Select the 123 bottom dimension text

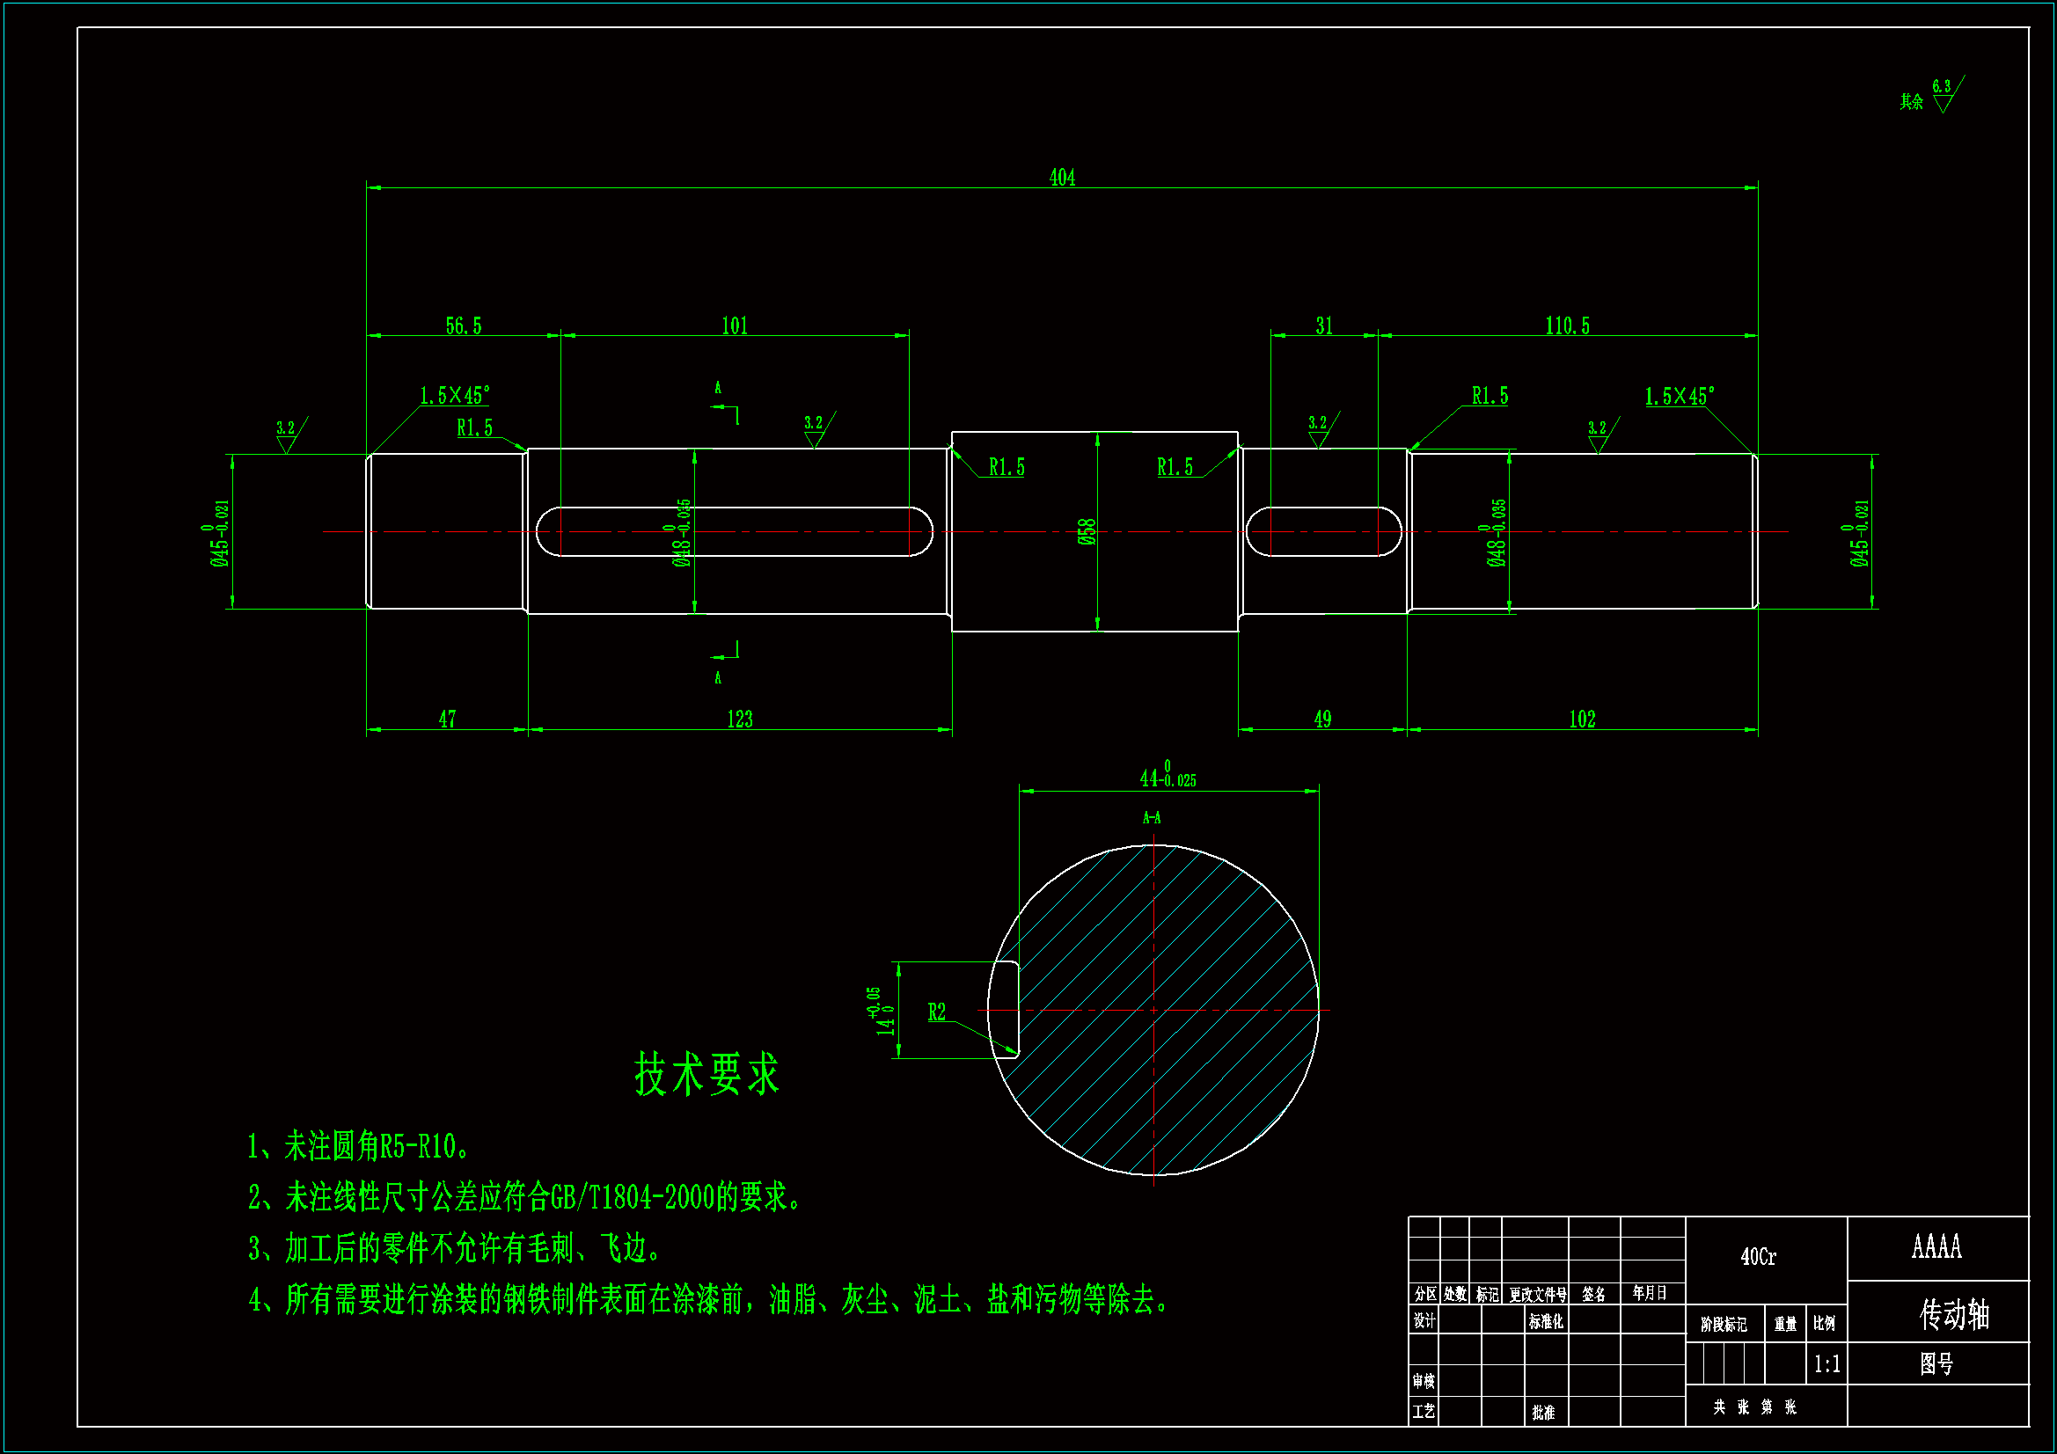pos(739,720)
